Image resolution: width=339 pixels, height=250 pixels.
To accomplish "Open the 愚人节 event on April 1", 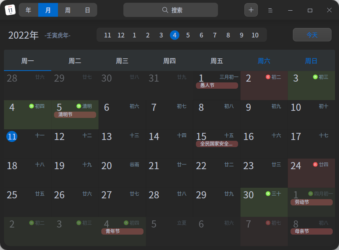I will (x=217, y=86).
